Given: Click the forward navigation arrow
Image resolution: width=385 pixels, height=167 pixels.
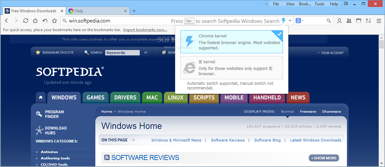Looking at the screenshot, I should tap(16, 21).
